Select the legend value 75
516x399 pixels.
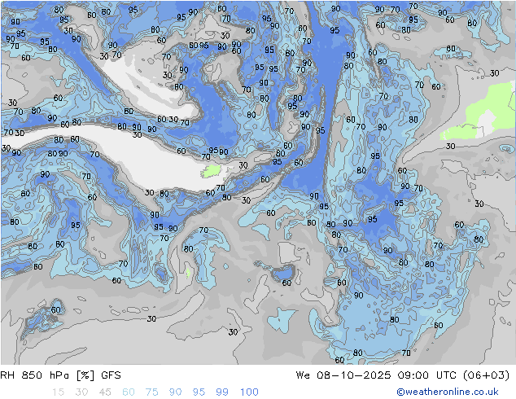click(151, 392)
